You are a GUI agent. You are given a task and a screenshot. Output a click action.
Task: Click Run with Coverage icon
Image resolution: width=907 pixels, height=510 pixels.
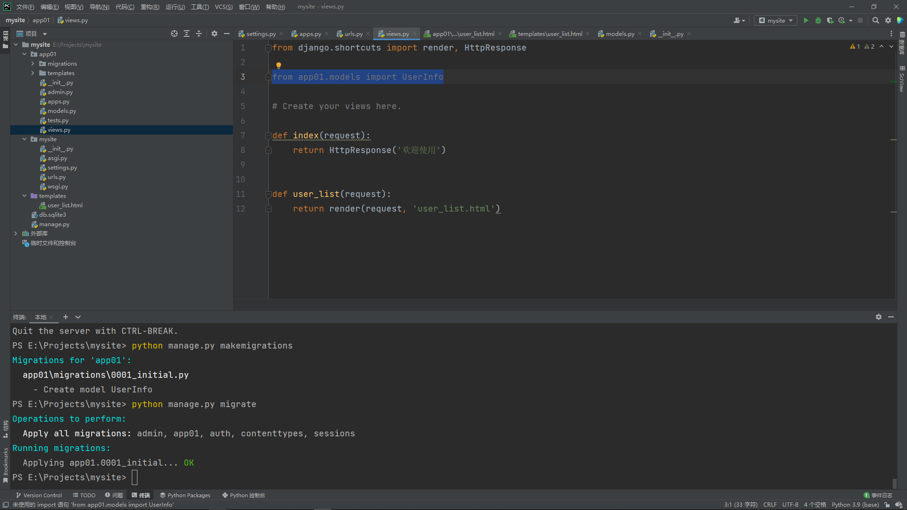click(x=830, y=20)
